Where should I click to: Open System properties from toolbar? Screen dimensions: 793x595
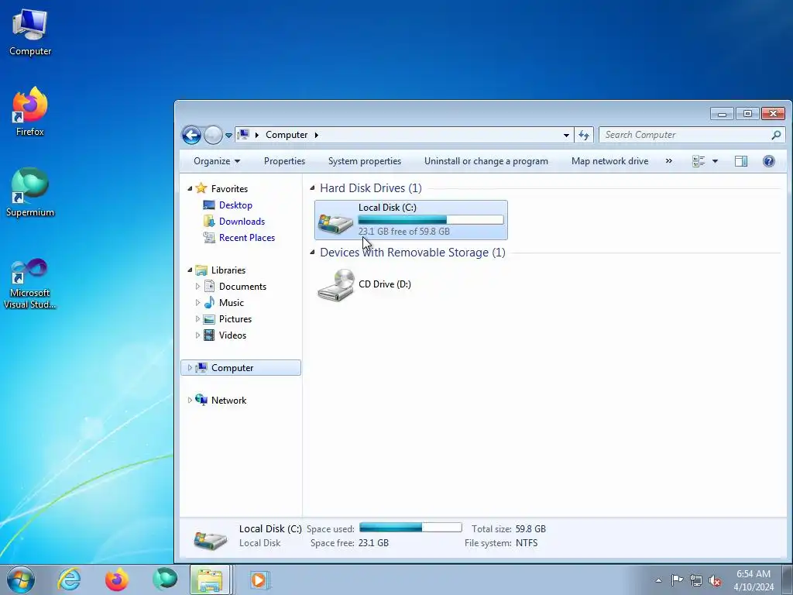pyautogui.click(x=365, y=161)
